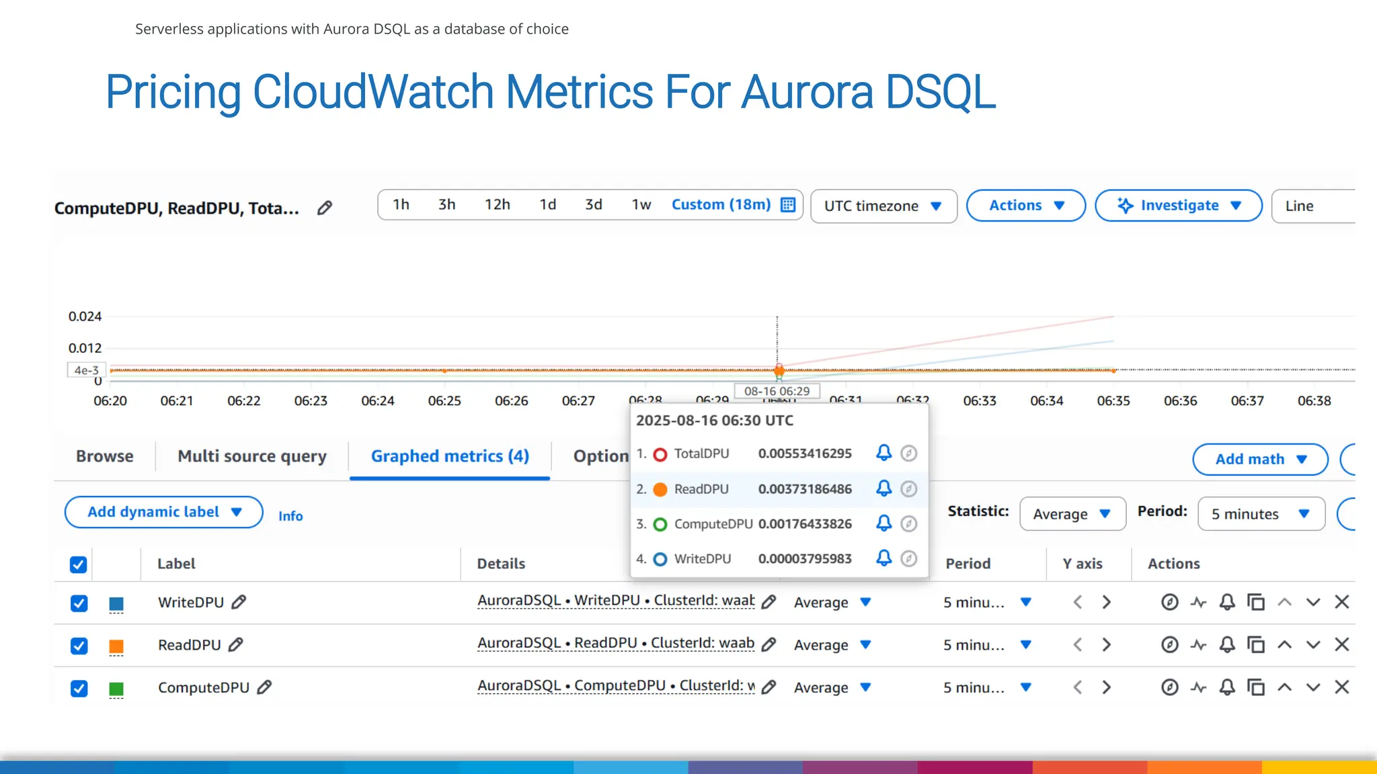Click compass icon for ReadDPU in tooltip
Viewport: 1377px width, 774px height.
[908, 489]
